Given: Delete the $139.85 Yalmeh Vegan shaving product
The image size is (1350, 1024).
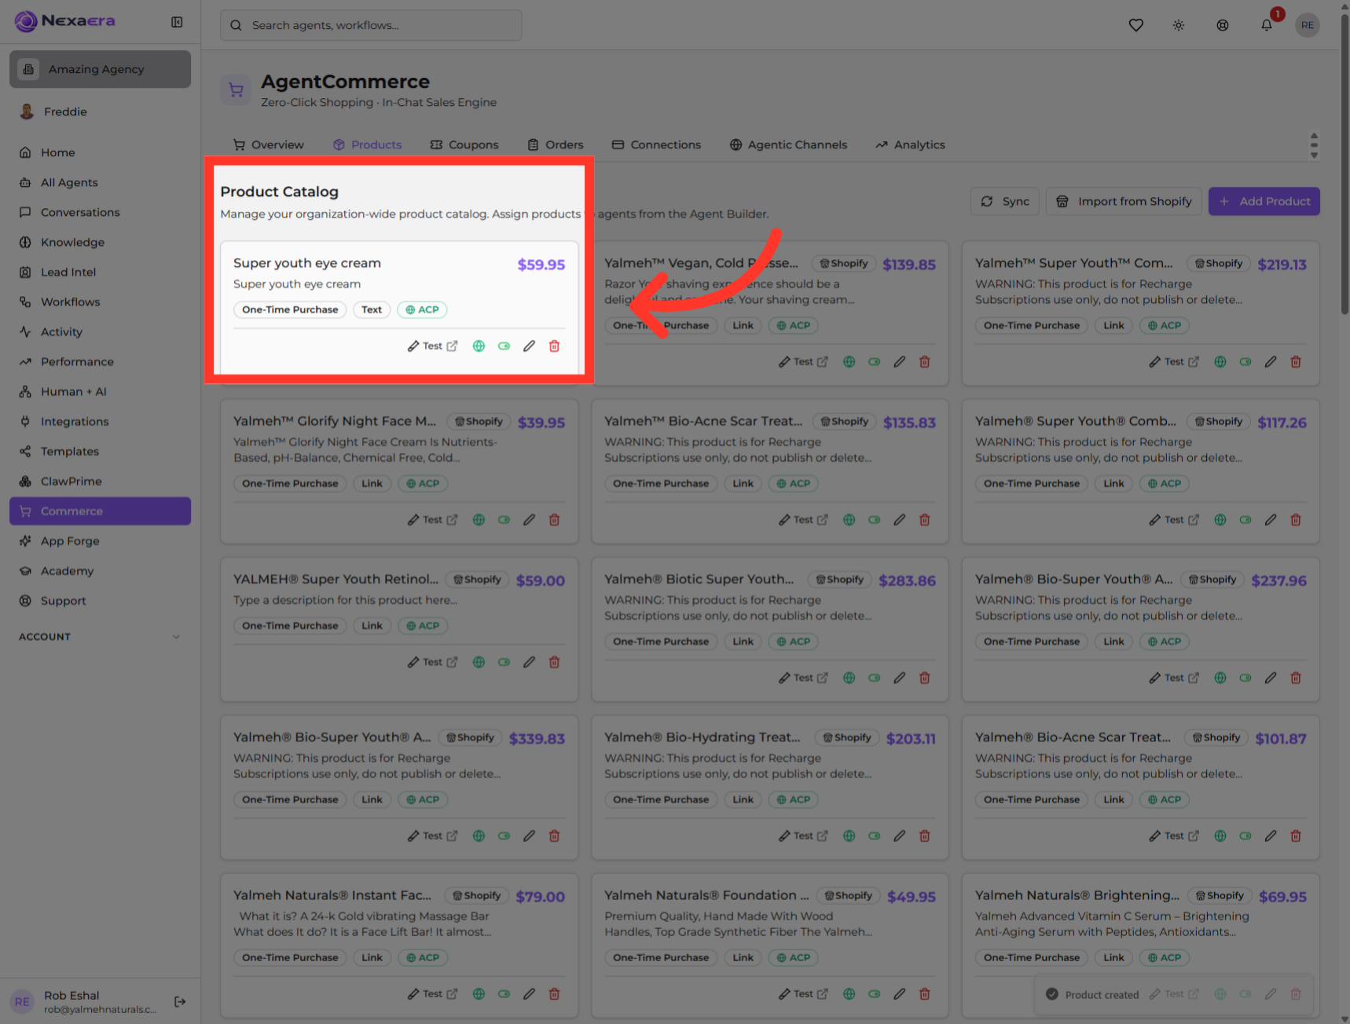Looking at the screenshot, I should [925, 362].
